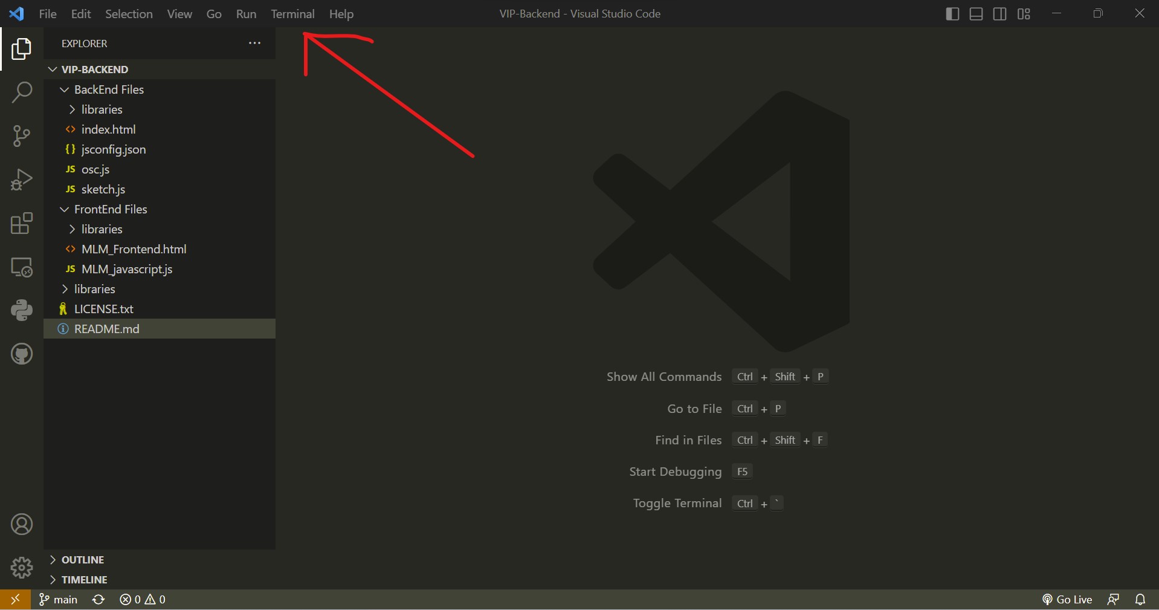Click the VS Code logo in title bar
The width and height of the screenshot is (1159, 610).
pyautogui.click(x=16, y=13)
